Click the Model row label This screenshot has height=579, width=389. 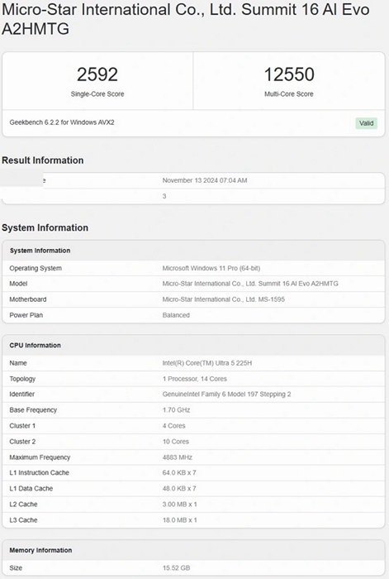18,284
